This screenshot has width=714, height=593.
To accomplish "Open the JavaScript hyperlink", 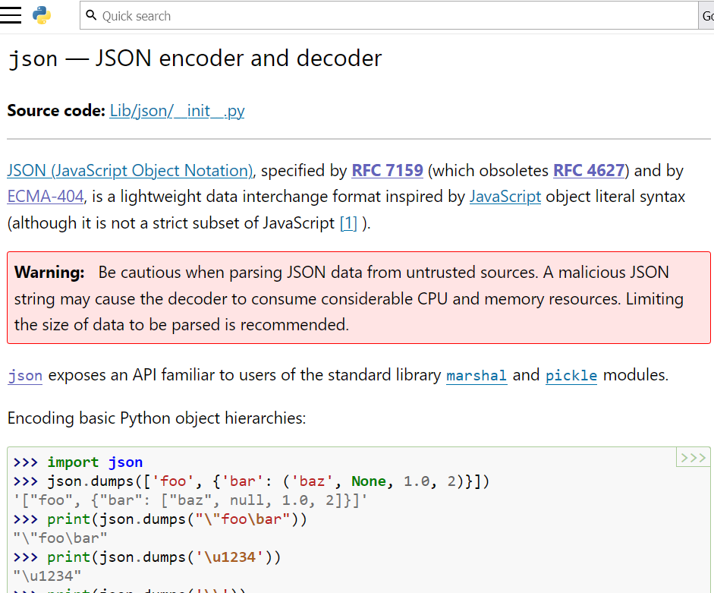I will click(x=505, y=197).
